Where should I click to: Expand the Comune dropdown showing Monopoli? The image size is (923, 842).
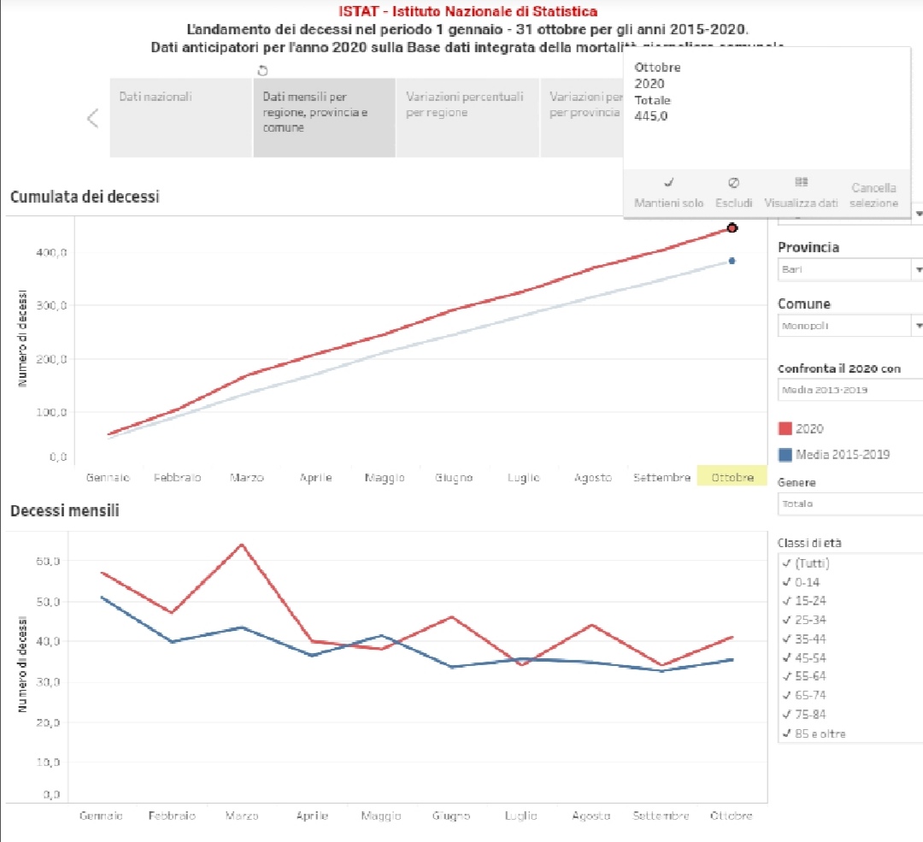850,326
